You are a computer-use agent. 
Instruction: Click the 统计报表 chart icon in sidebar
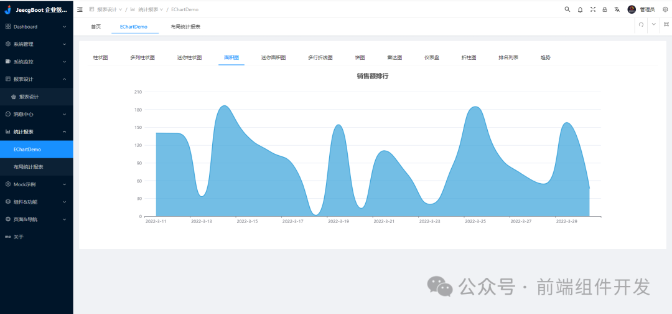coord(7,131)
